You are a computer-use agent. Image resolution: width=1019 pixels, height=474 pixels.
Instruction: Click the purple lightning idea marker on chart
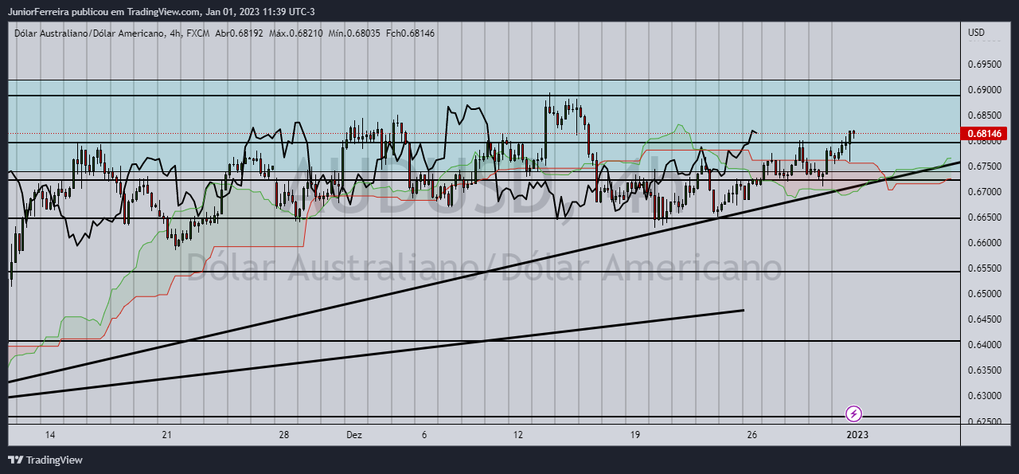click(x=853, y=413)
